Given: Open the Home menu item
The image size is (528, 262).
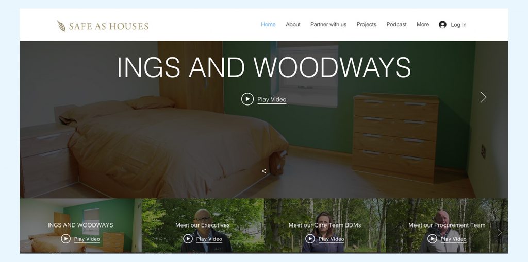Looking at the screenshot, I should click(x=268, y=25).
